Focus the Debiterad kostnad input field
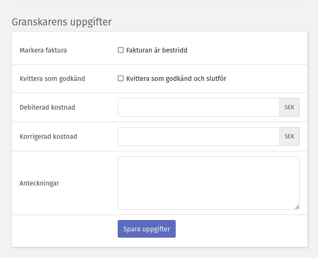The height and width of the screenshot is (258, 318). click(x=199, y=107)
